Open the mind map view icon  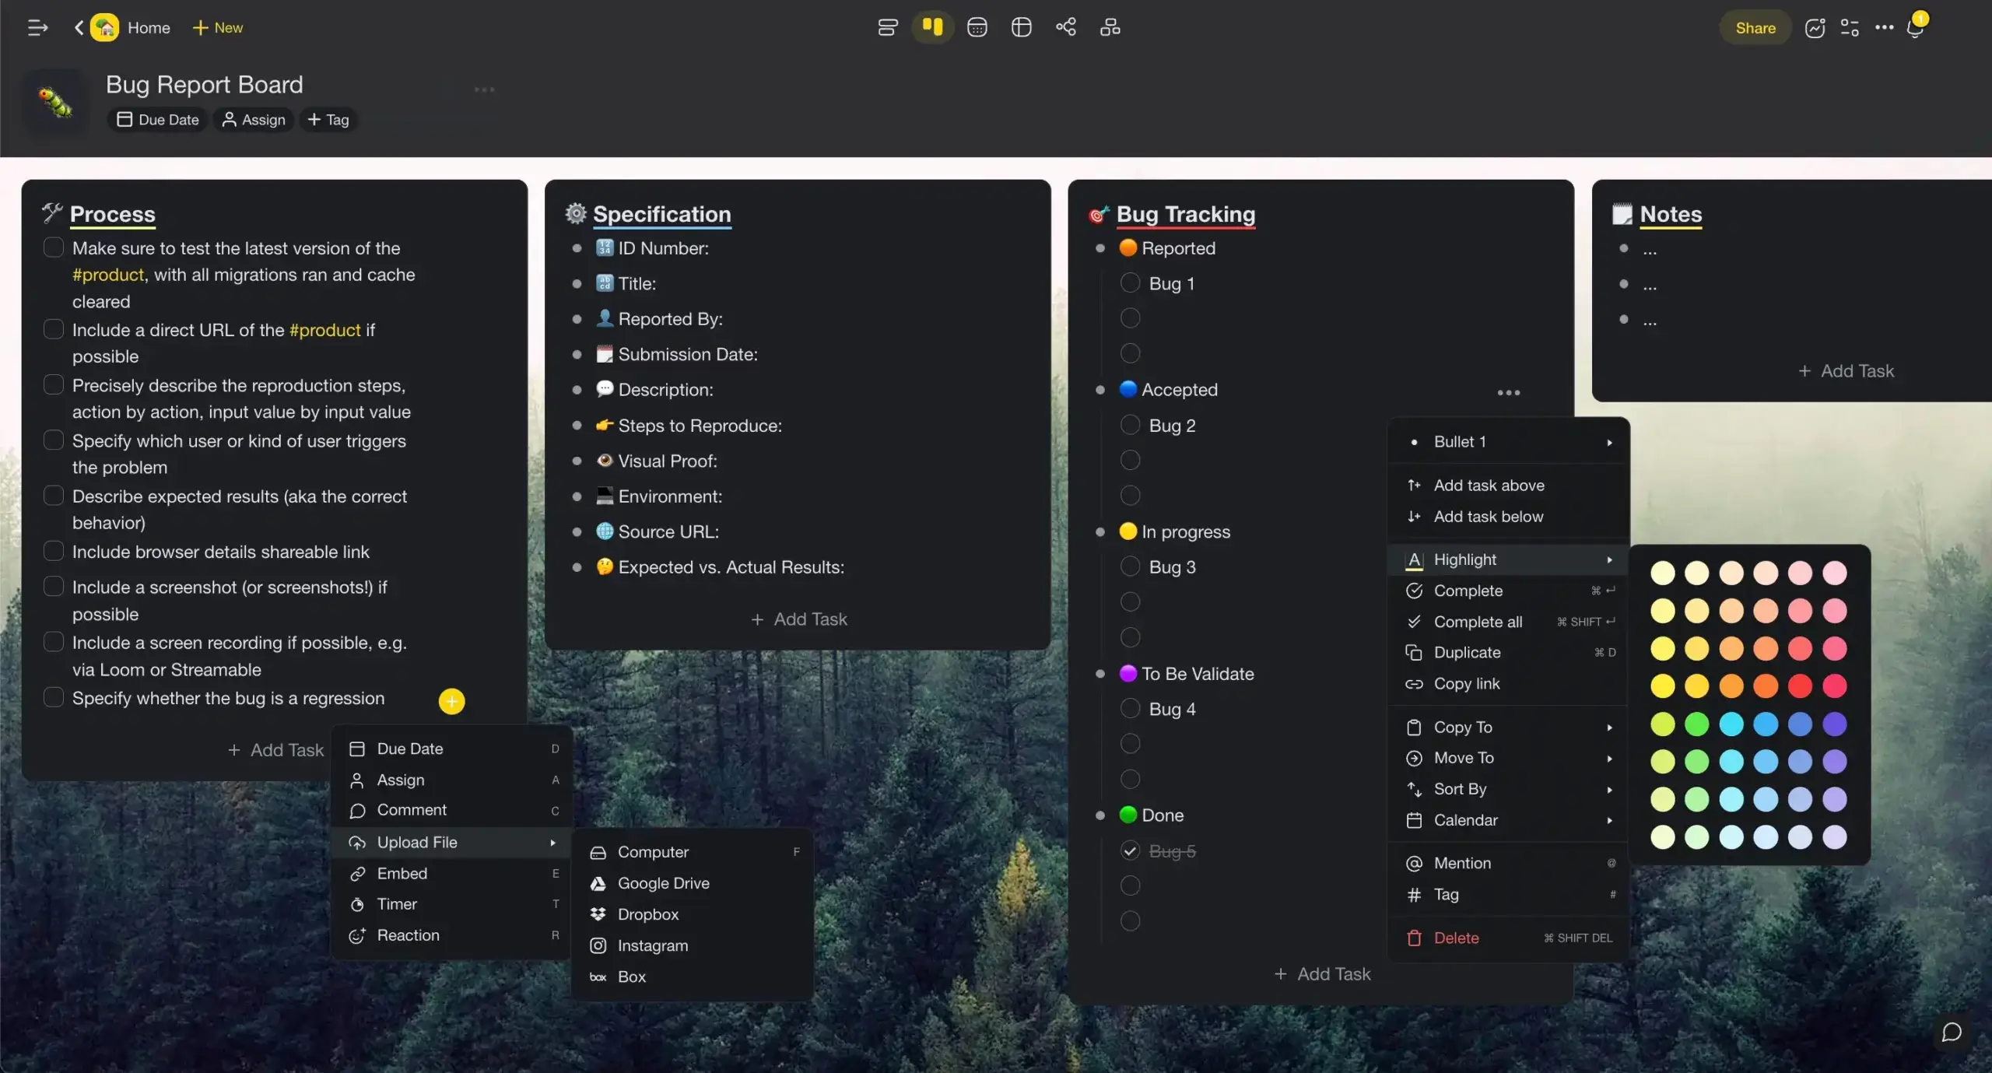[x=1065, y=28]
